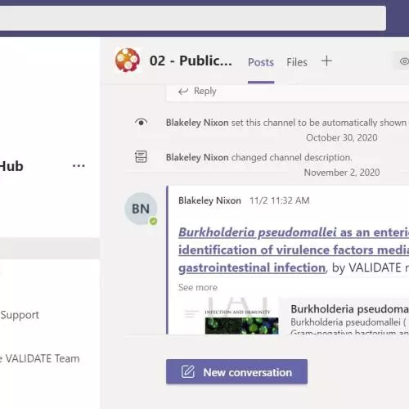This screenshot has width=409, height=409.
Task: Reply to the previous conversation
Action: (197, 91)
